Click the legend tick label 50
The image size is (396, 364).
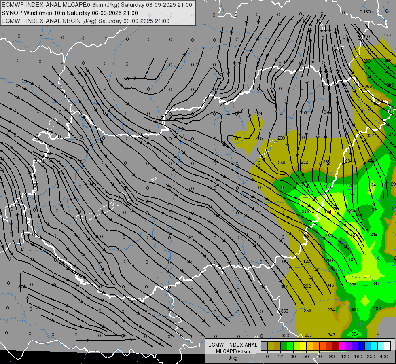pyautogui.click(x=306, y=356)
